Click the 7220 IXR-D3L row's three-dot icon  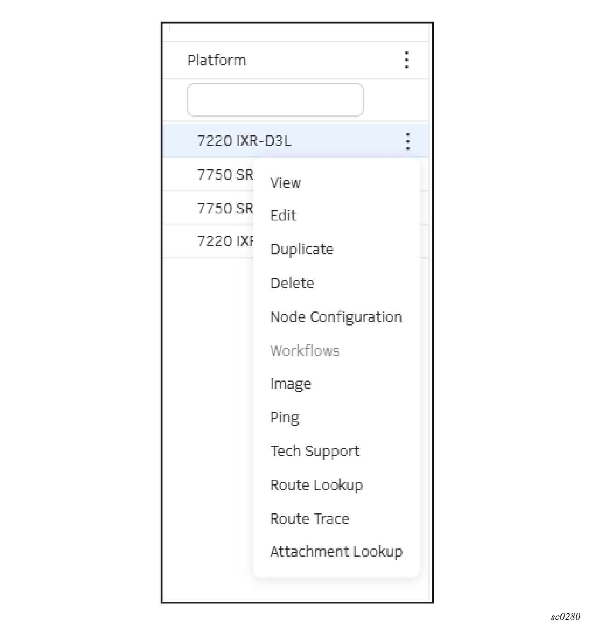tap(408, 141)
